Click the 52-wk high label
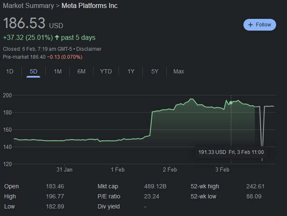287x216 pixels. click(x=204, y=186)
